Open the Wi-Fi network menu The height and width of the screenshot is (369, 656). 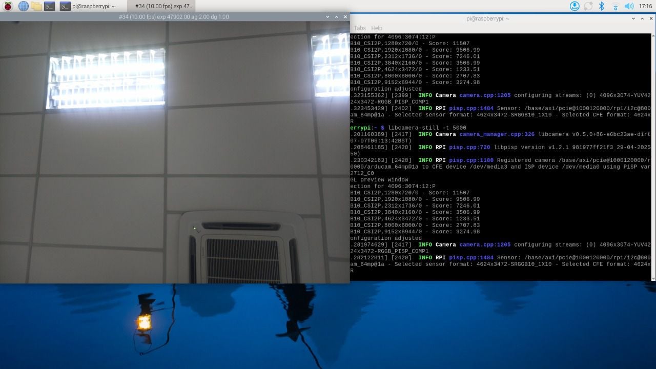tap(616, 6)
